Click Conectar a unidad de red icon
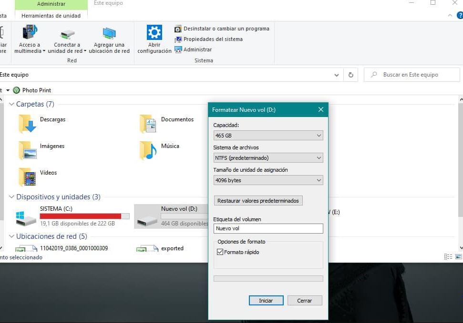463x323 pixels. pyautogui.click(x=67, y=34)
